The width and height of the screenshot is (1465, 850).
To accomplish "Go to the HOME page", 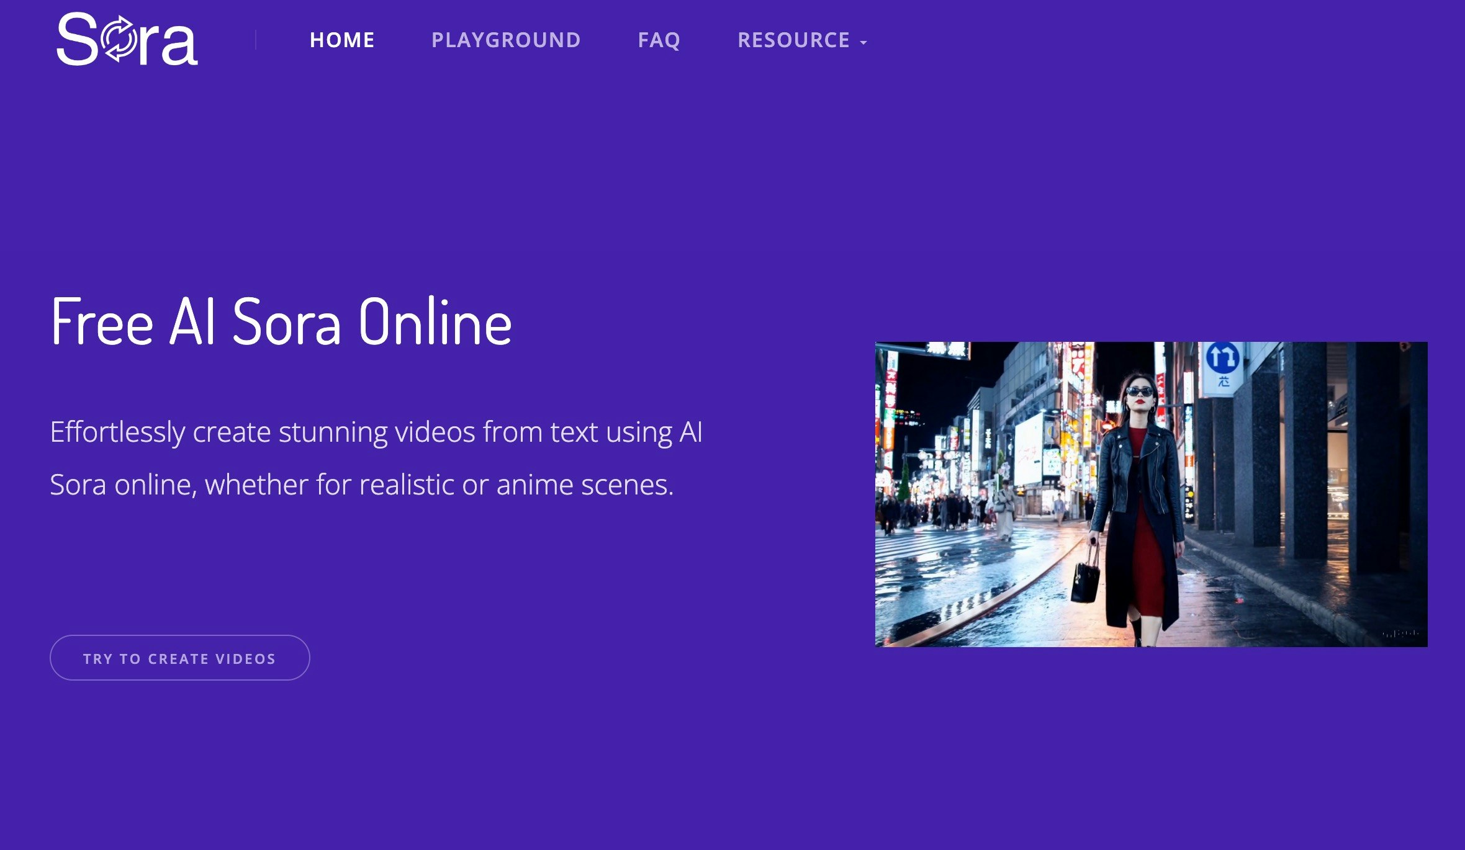I will click(342, 40).
